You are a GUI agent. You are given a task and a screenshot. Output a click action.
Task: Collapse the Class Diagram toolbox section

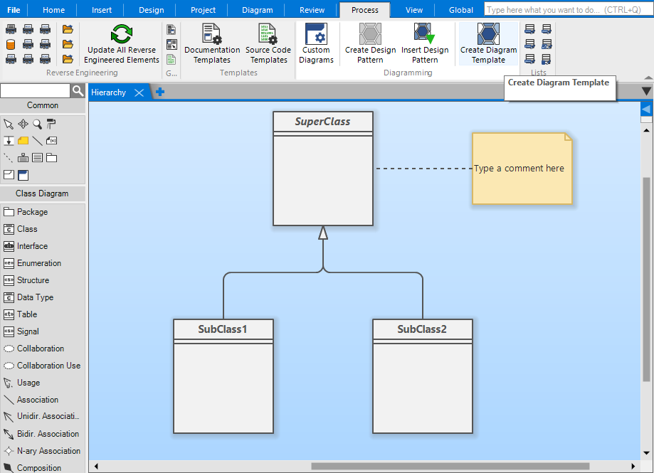(43, 193)
